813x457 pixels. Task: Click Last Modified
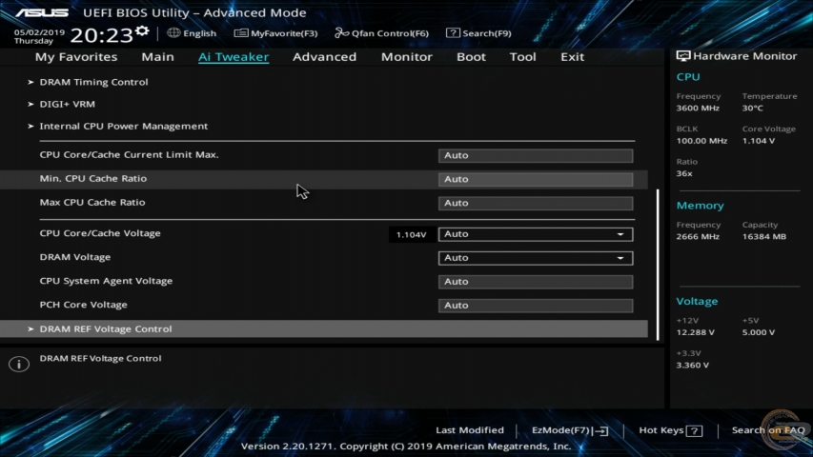tap(470, 430)
